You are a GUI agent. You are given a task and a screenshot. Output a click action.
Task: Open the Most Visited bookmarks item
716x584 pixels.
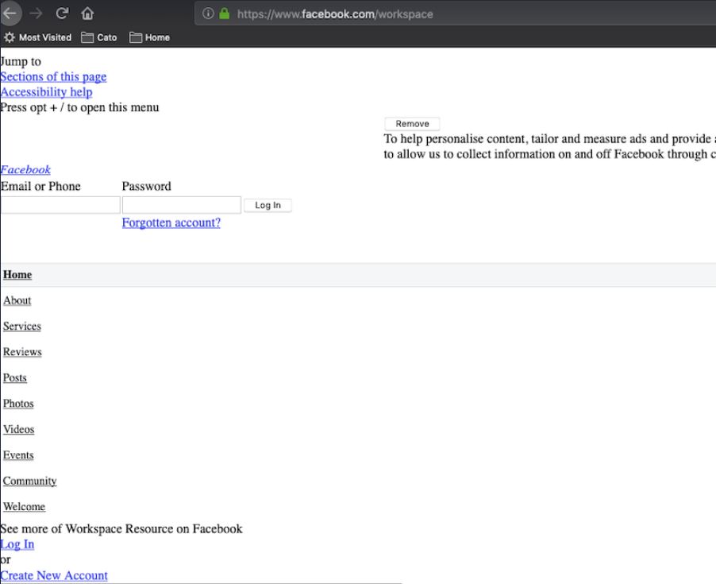click(37, 37)
